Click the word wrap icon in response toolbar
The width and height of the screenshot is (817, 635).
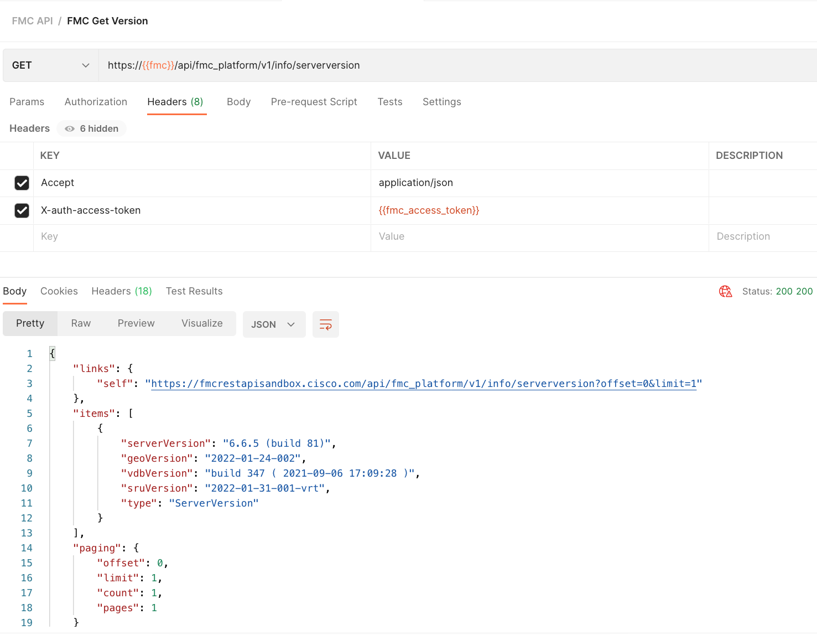(x=325, y=324)
